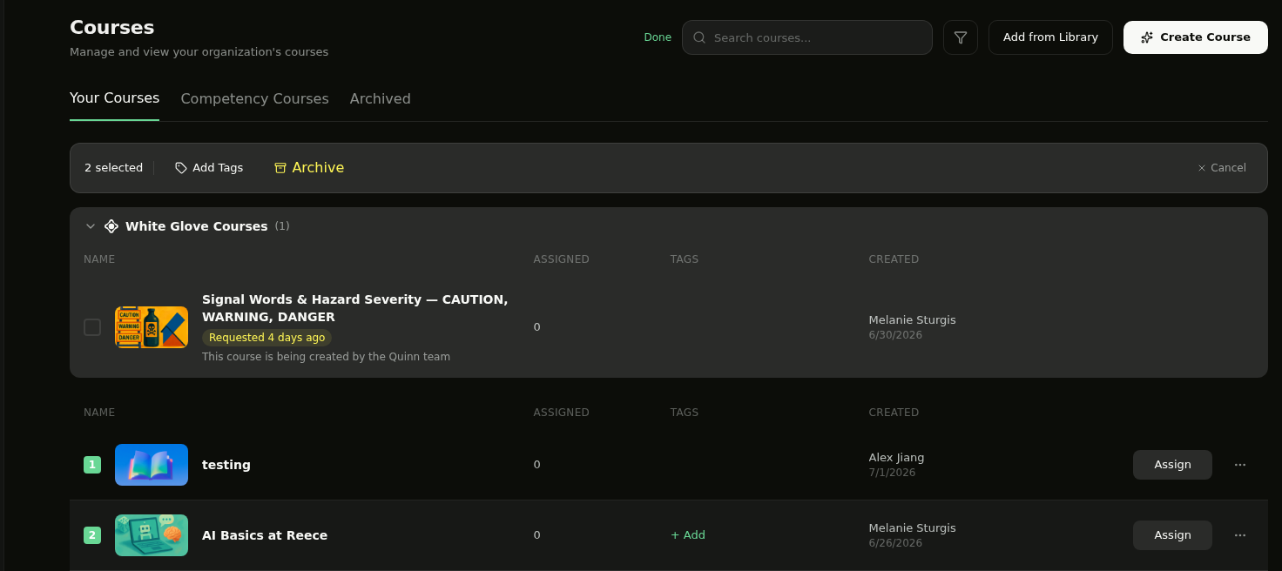Open more options for testing course
1282x571 pixels.
pos(1240,465)
